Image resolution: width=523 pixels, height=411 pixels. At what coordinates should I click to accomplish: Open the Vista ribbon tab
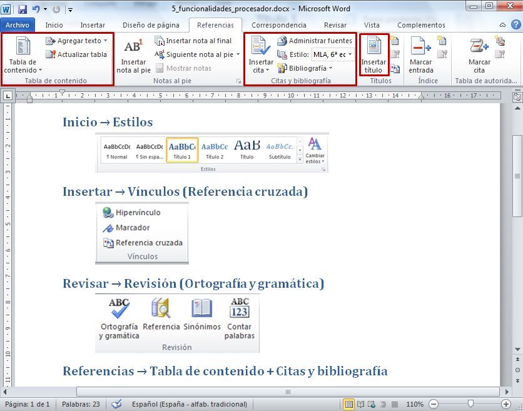click(x=372, y=25)
